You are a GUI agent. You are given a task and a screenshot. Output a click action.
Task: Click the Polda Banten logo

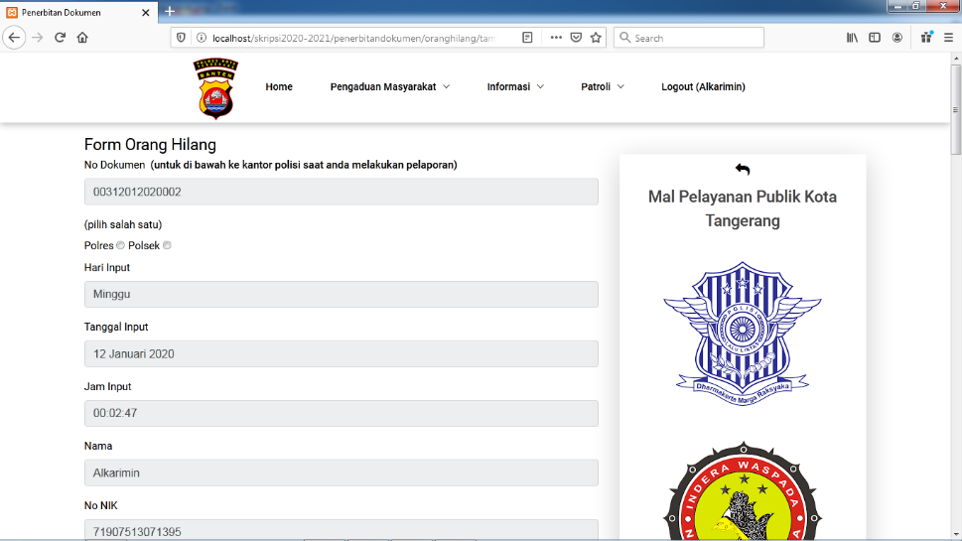point(215,88)
